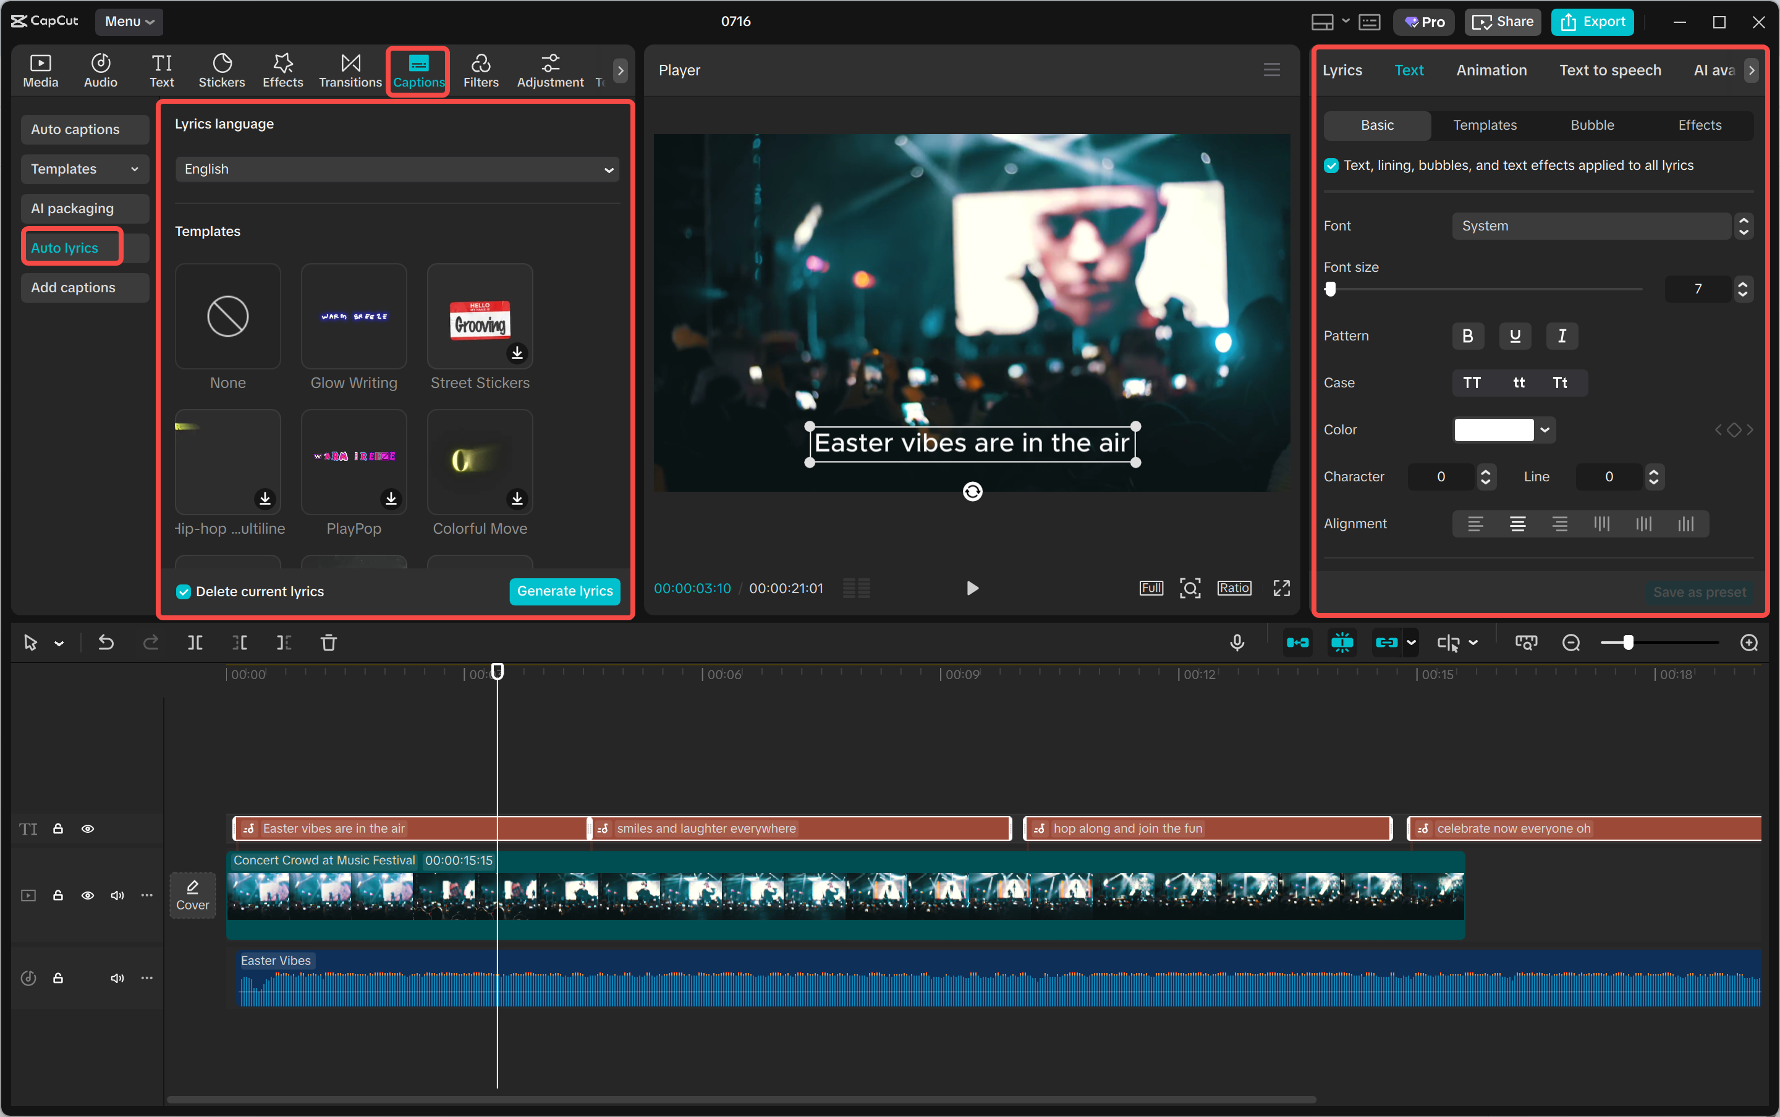
Task: Lock the Concert Crowd video track
Action: click(57, 895)
